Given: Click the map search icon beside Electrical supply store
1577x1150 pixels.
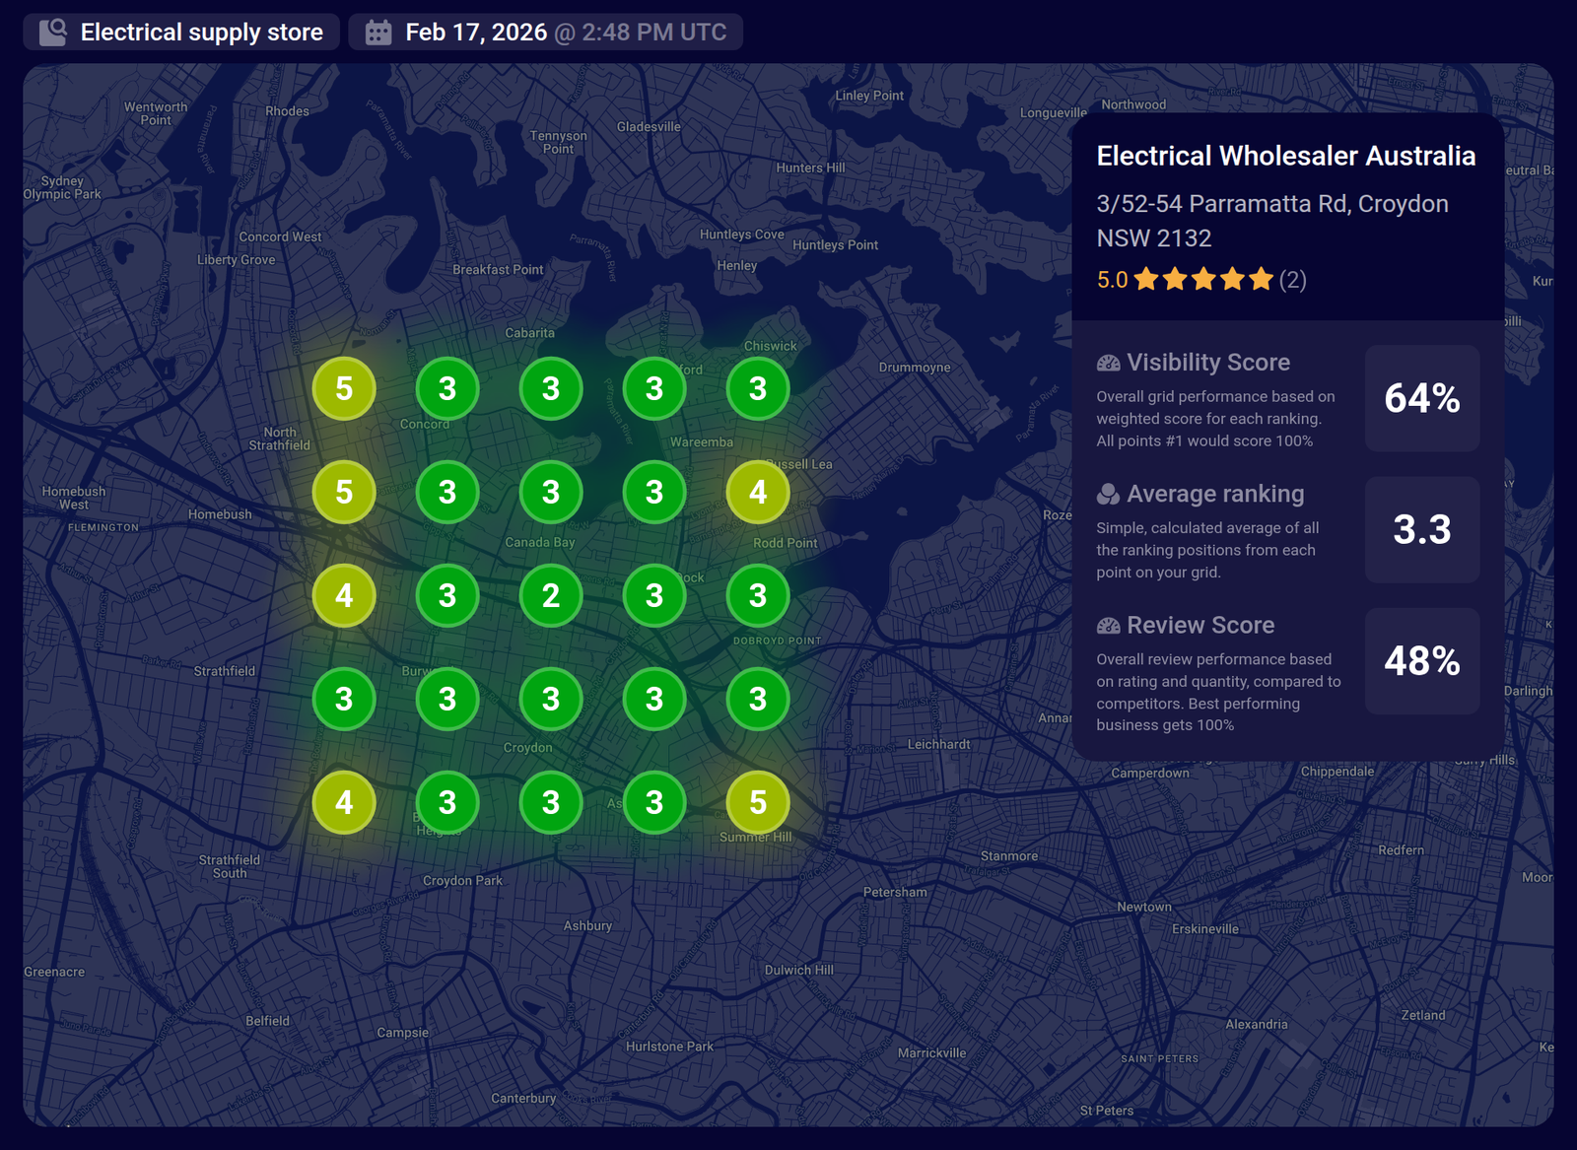Looking at the screenshot, I should coord(53,33).
